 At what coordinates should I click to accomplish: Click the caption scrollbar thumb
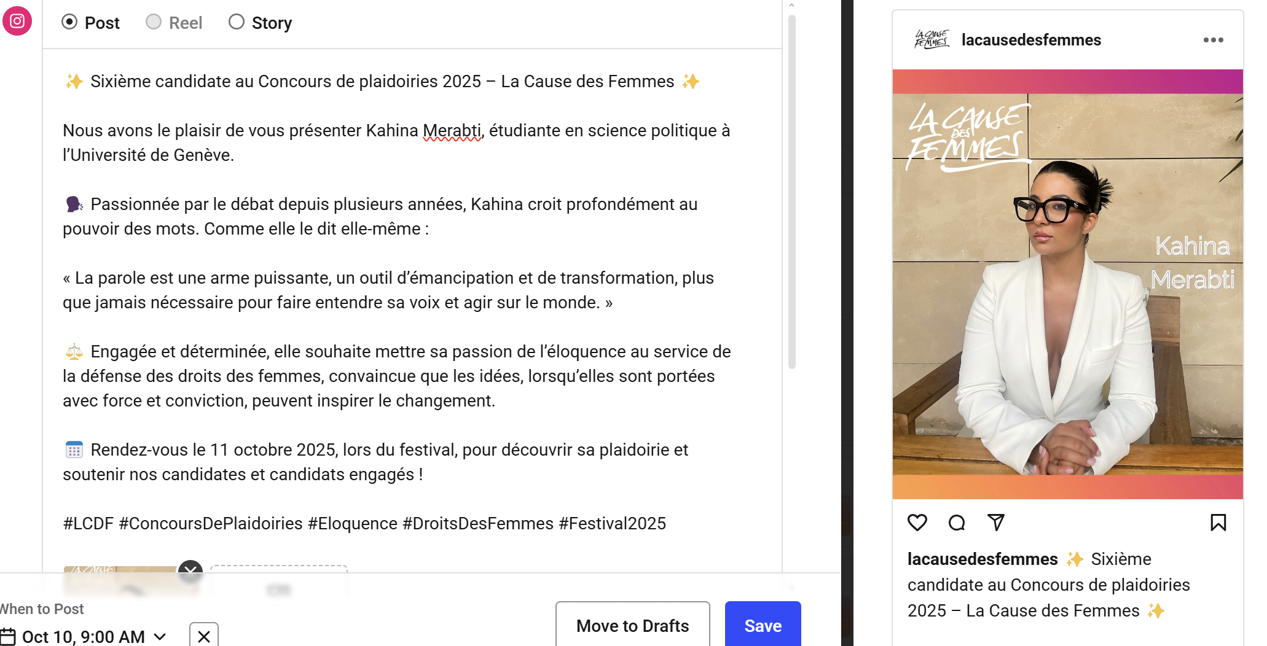(792, 192)
